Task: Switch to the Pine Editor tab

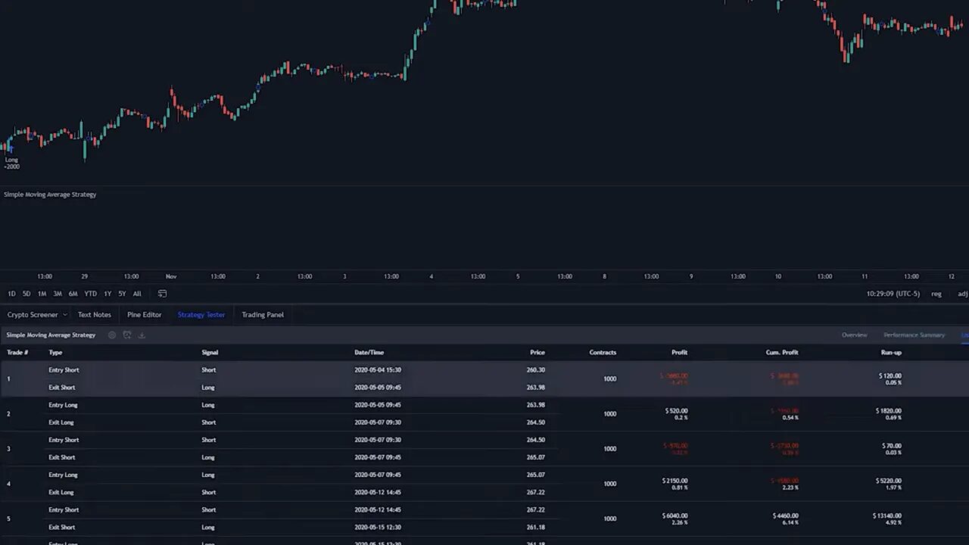Action: click(x=144, y=314)
